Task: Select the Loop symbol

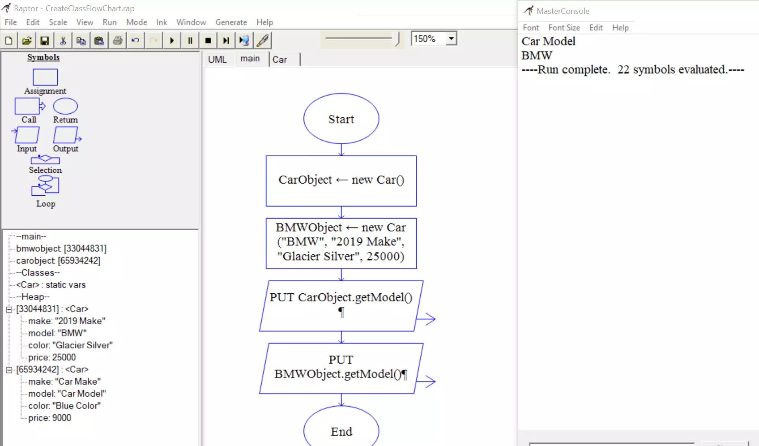Action: 45,186
